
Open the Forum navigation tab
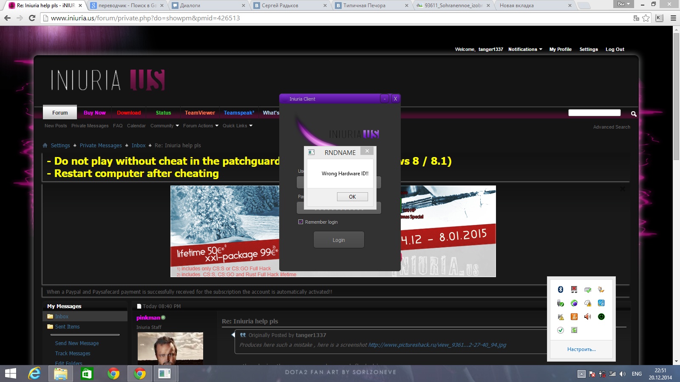[x=60, y=112]
